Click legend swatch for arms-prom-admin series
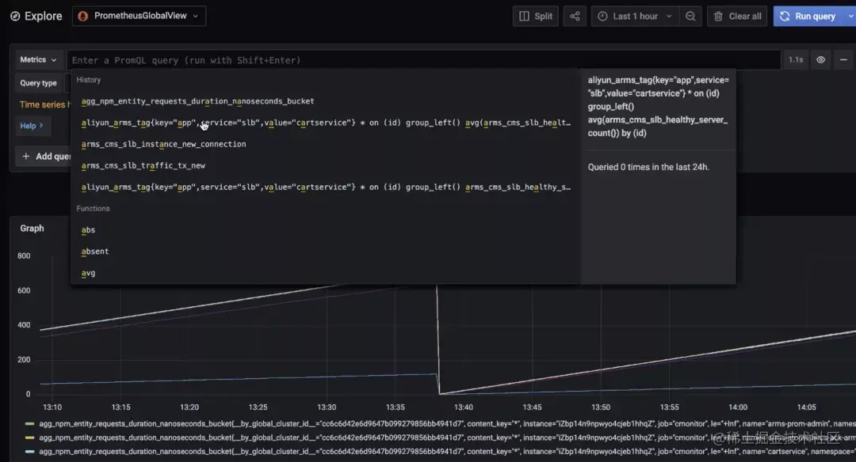The image size is (856, 462). [x=30, y=423]
